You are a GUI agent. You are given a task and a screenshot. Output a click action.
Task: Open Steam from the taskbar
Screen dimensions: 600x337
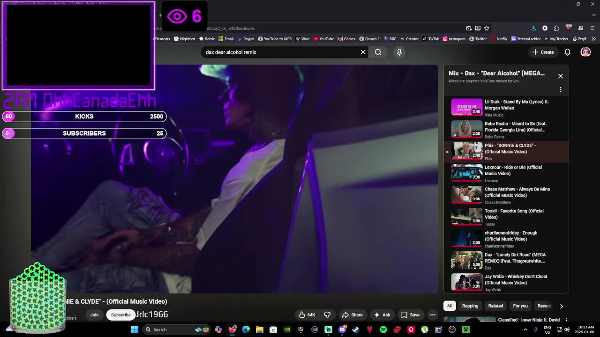pos(356,330)
